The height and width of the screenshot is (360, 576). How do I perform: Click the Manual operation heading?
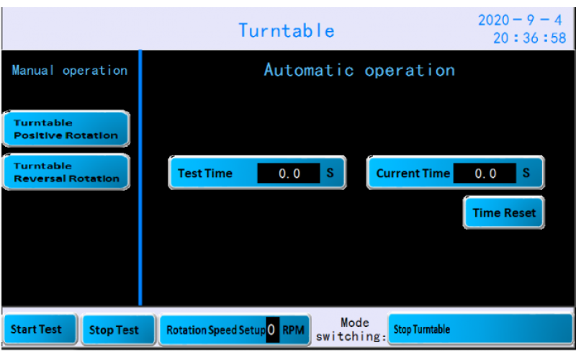(x=70, y=70)
